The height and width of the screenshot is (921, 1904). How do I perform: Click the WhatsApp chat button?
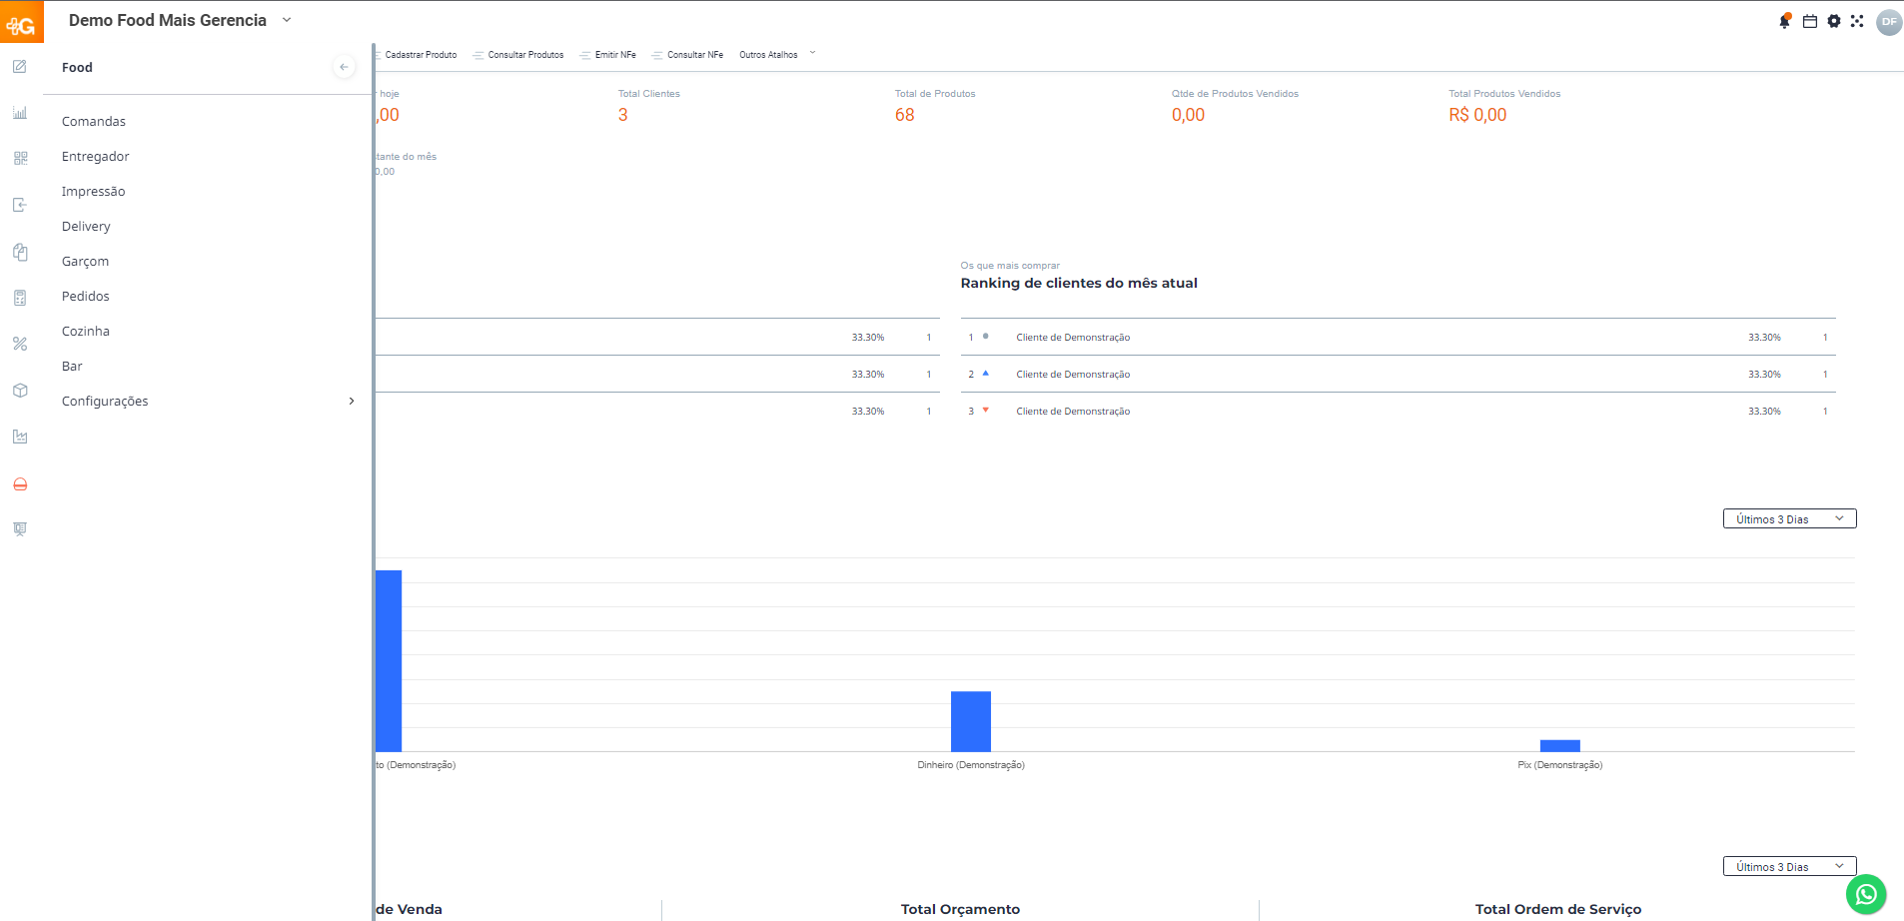click(x=1865, y=894)
